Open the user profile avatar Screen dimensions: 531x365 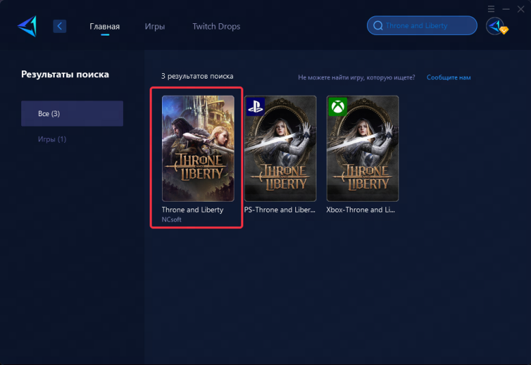coord(495,26)
